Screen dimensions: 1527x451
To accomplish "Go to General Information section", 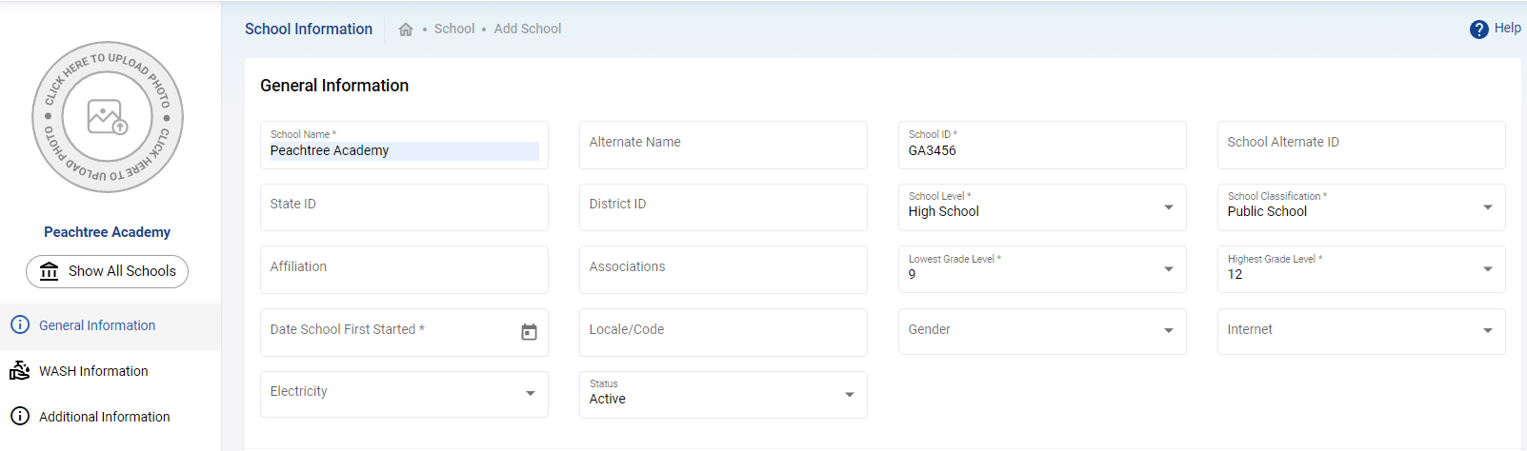I will [x=111, y=325].
